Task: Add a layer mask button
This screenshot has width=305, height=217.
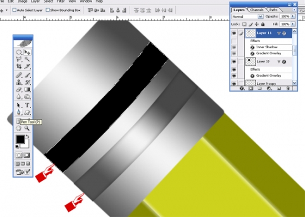Action: [x=251, y=89]
